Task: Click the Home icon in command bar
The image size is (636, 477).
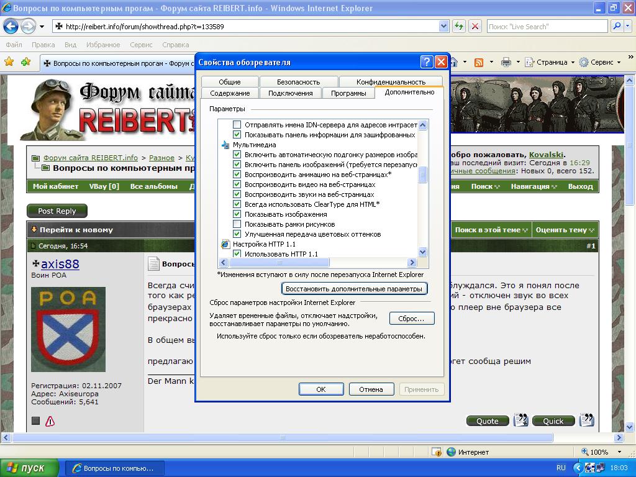Action: (x=454, y=63)
